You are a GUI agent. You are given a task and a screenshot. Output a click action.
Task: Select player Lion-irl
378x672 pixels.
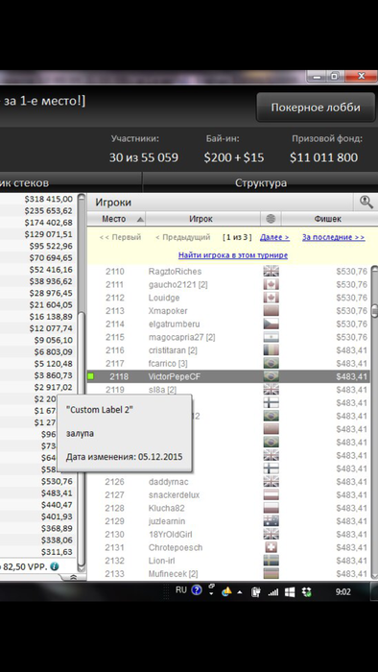(x=228, y=561)
